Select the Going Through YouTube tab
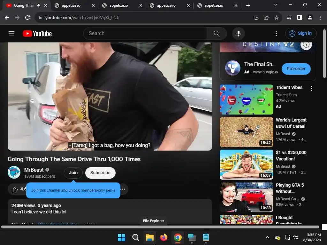This screenshot has height=245, width=327. [23, 5]
